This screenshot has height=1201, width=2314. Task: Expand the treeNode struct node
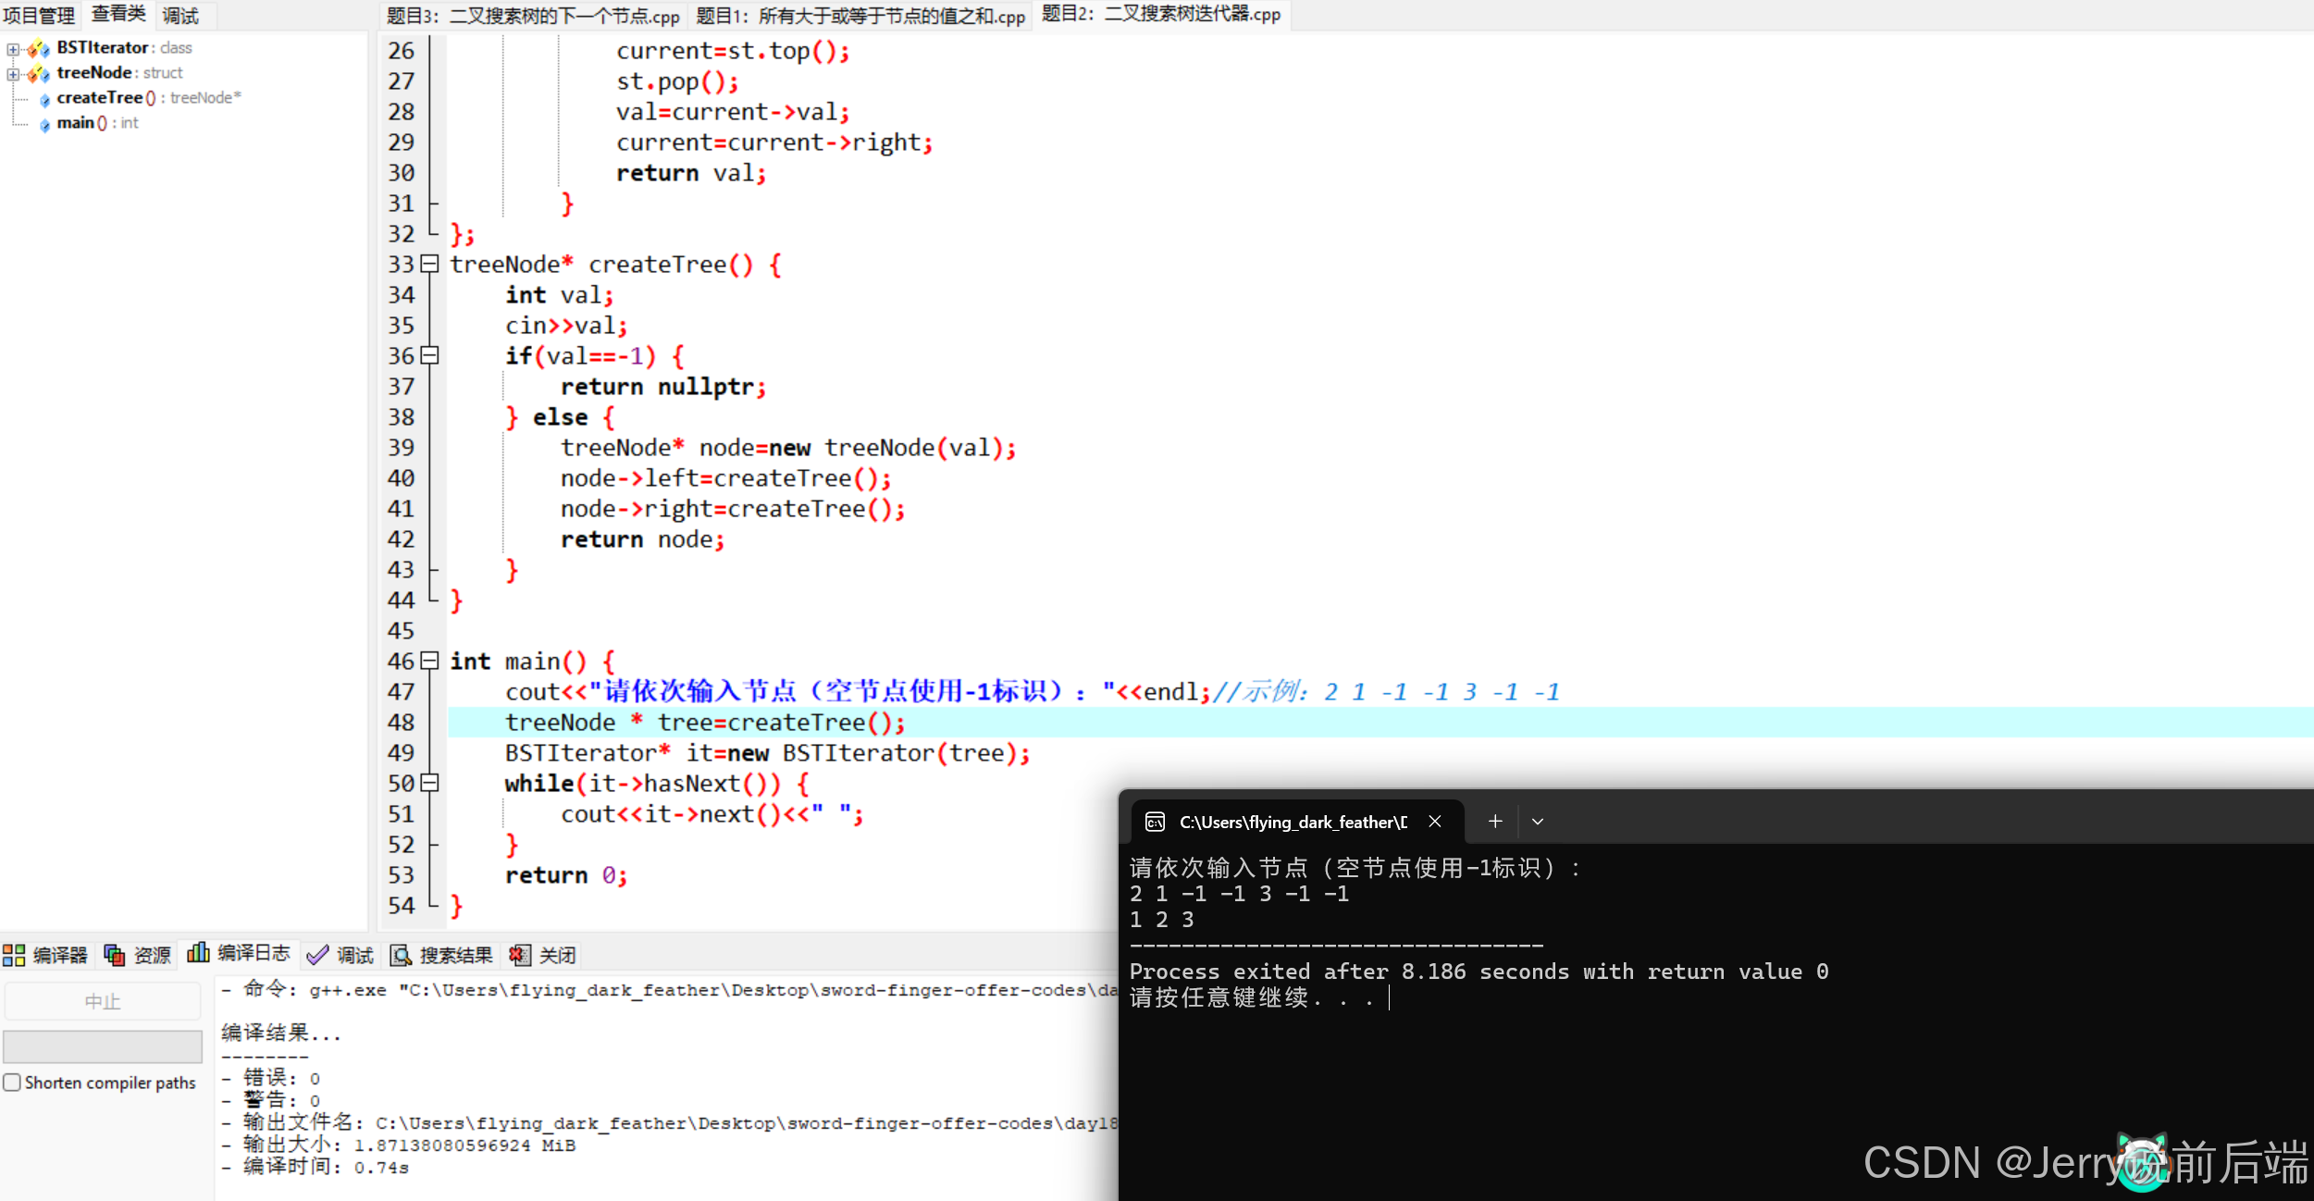[13, 73]
